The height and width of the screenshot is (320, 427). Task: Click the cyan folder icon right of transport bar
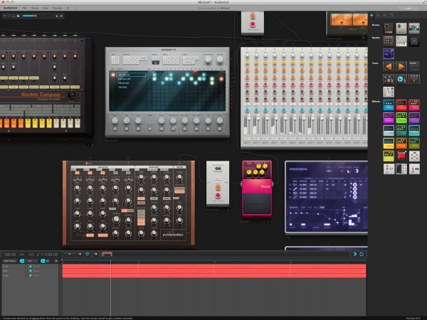pyautogui.click(x=362, y=254)
